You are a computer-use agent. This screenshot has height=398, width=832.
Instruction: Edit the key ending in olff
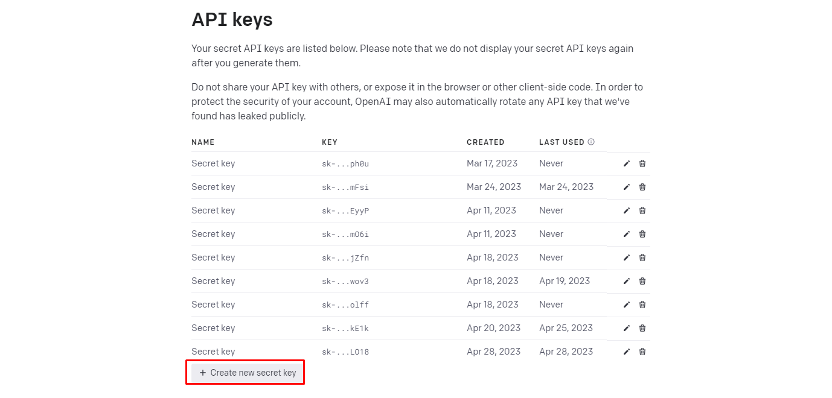click(627, 305)
